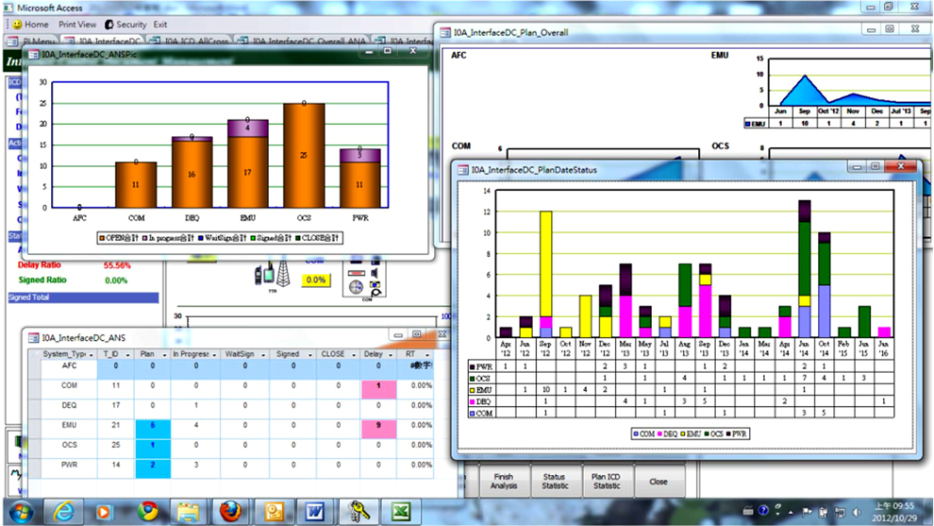Click the form icon of I0A_InterfaceDC_ANS window
Image resolution: width=934 pixels, height=526 pixels.
(33, 337)
